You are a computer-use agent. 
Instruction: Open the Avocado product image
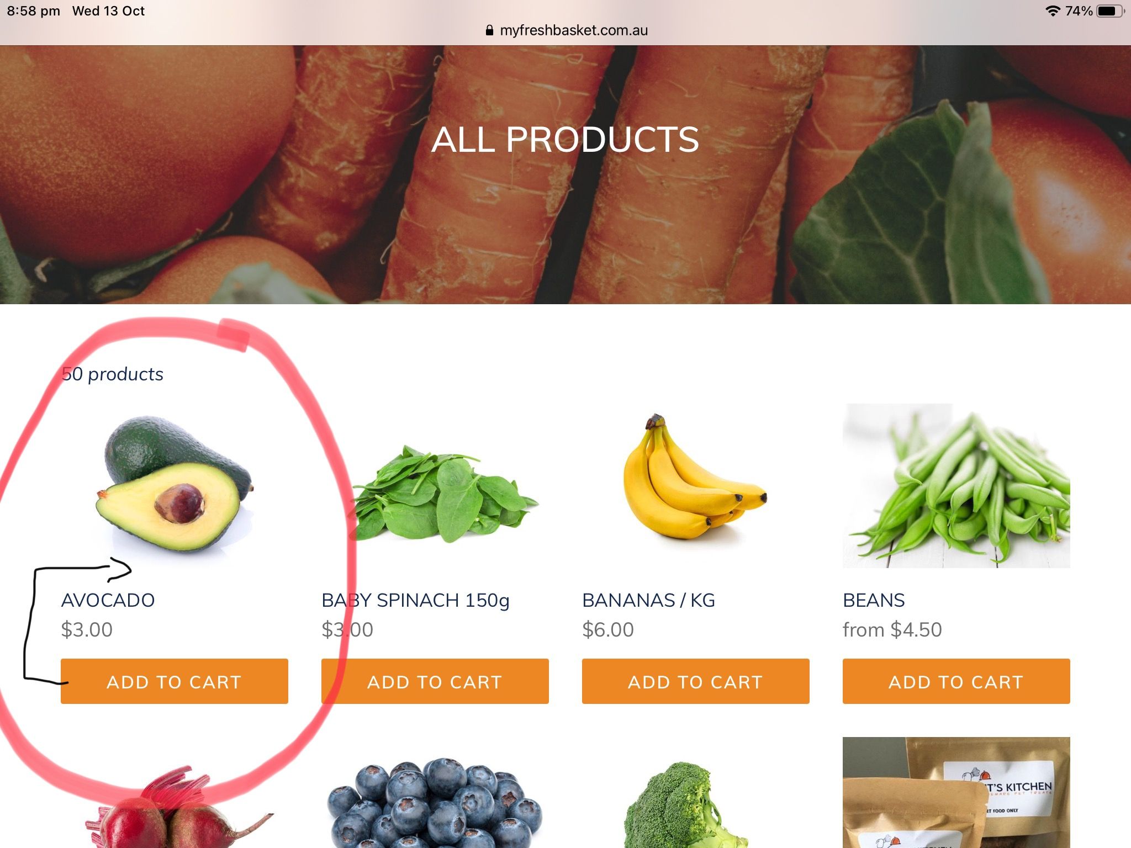click(175, 485)
